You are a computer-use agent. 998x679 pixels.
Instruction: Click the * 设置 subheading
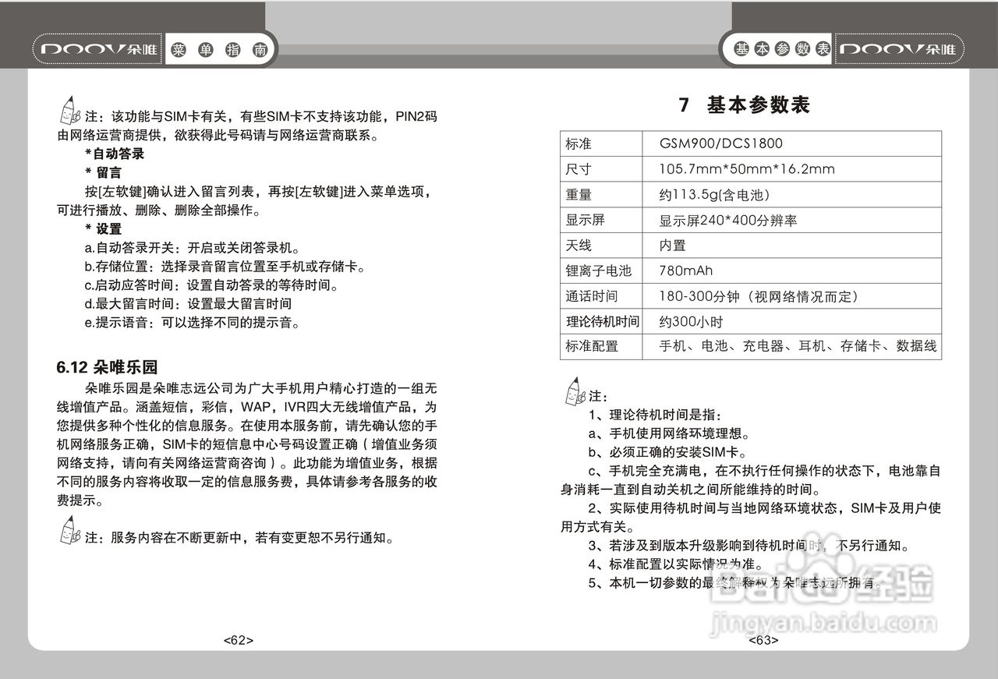(103, 229)
